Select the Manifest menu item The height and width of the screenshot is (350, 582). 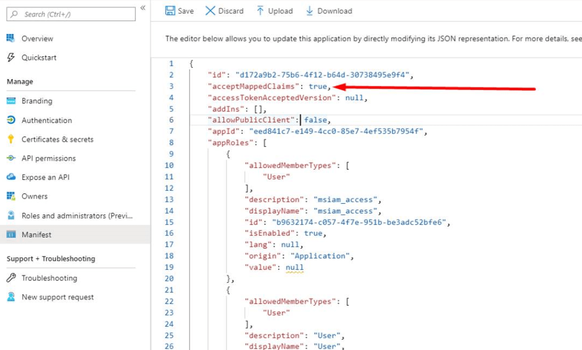pos(36,234)
